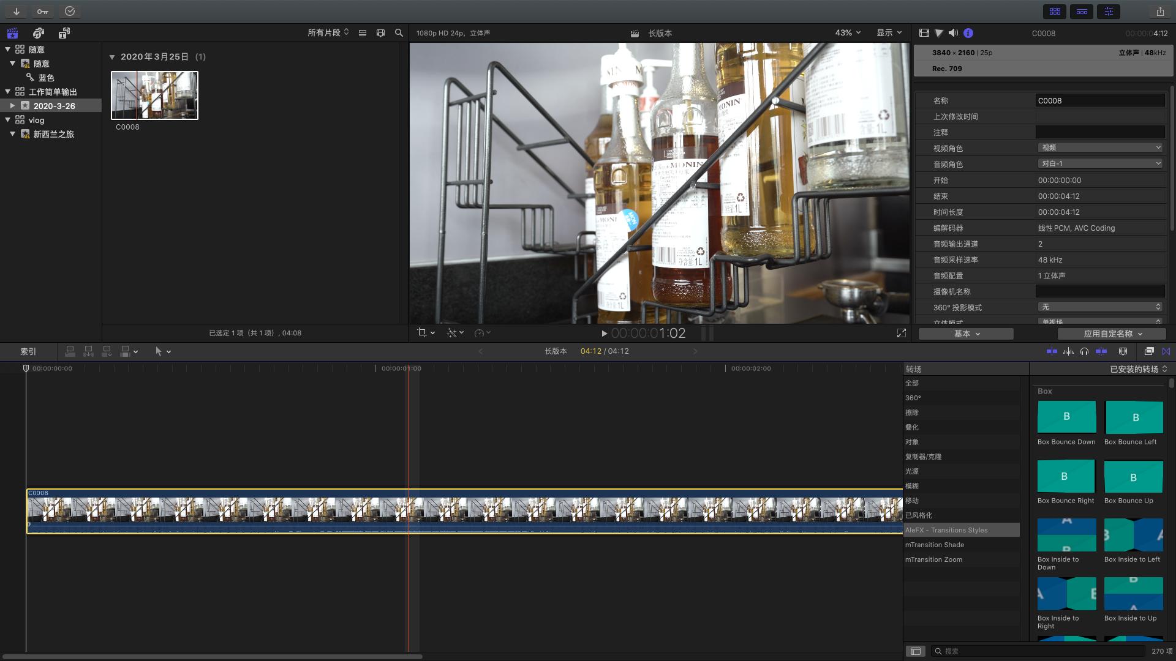Open the 索引 timeline index
The height and width of the screenshot is (661, 1176).
point(28,351)
